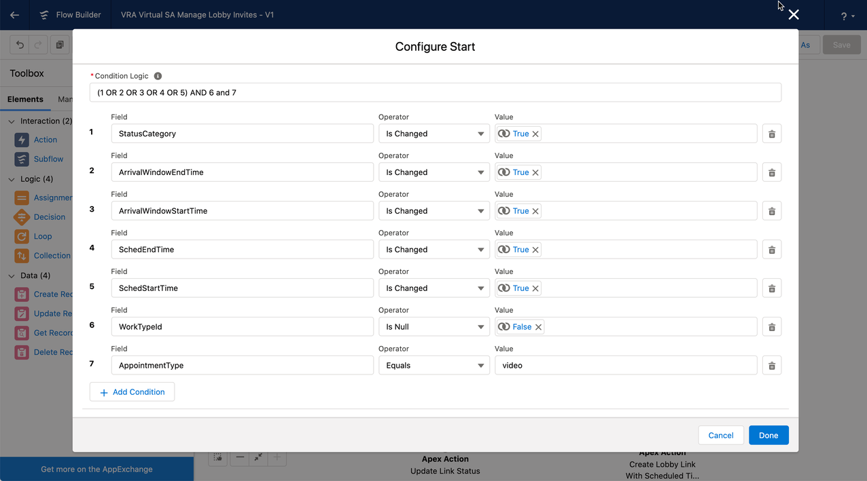
Task: Click the Undo icon in the toolbar
Action: (x=20, y=44)
